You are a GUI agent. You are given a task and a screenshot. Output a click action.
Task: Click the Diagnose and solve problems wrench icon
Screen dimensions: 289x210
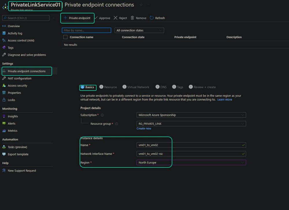click(4, 55)
